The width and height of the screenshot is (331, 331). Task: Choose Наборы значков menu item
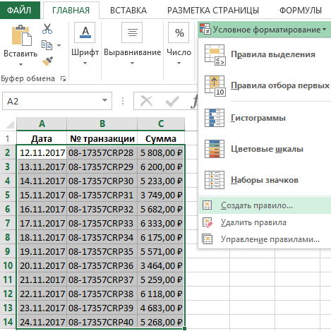[265, 180]
